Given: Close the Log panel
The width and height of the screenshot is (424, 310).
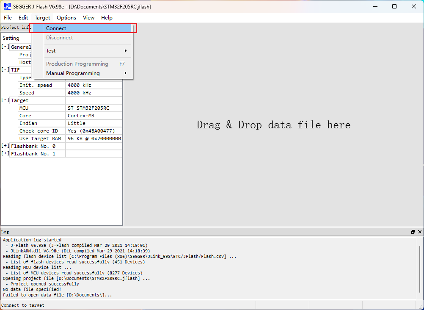Looking at the screenshot, I should pyautogui.click(x=420, y=232).
